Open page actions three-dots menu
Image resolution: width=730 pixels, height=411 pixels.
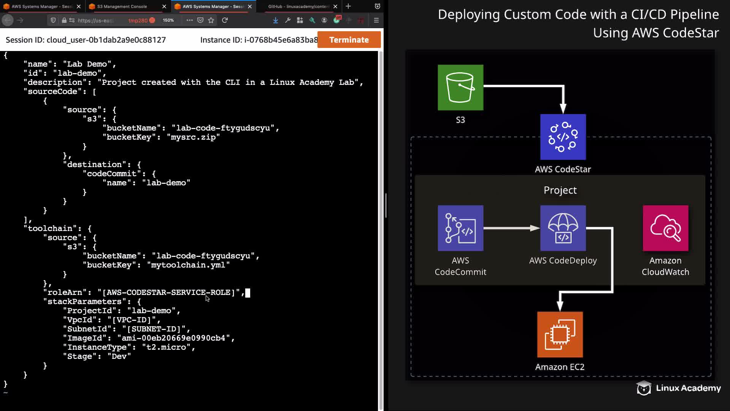pos(189,20)
